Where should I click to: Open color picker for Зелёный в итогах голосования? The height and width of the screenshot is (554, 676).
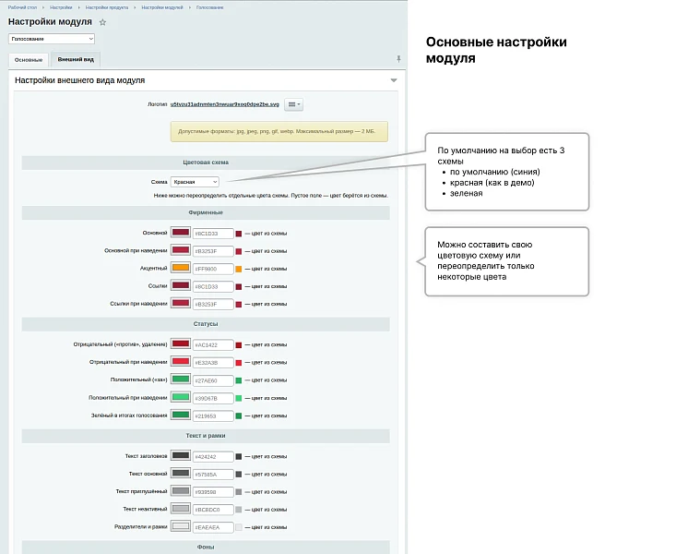pyautogui.click(x=181, y=415)
